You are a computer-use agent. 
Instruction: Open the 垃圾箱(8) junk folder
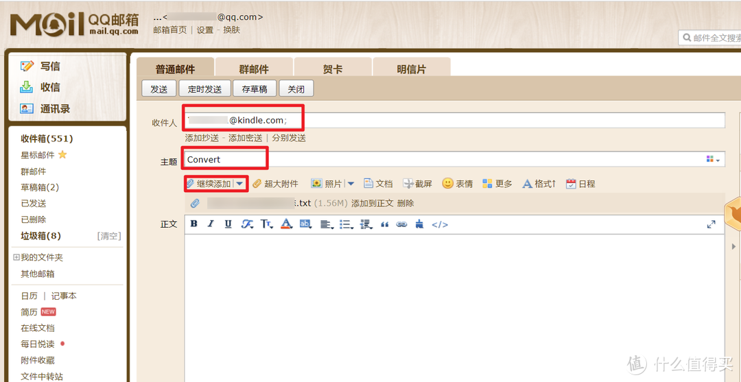pyautogui.click(x=40, y=236)
